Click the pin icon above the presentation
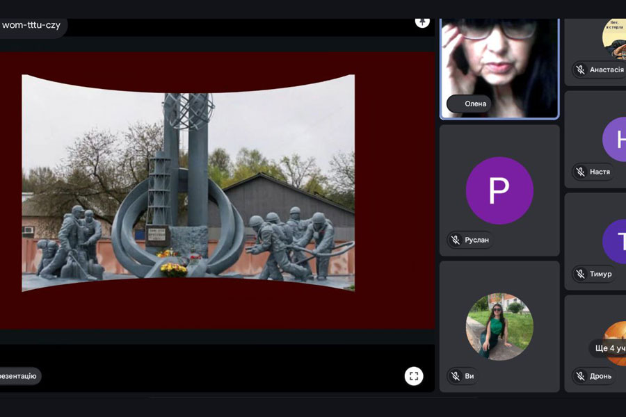626x417 pixels. pyautogui.click(x=422, y=22)
